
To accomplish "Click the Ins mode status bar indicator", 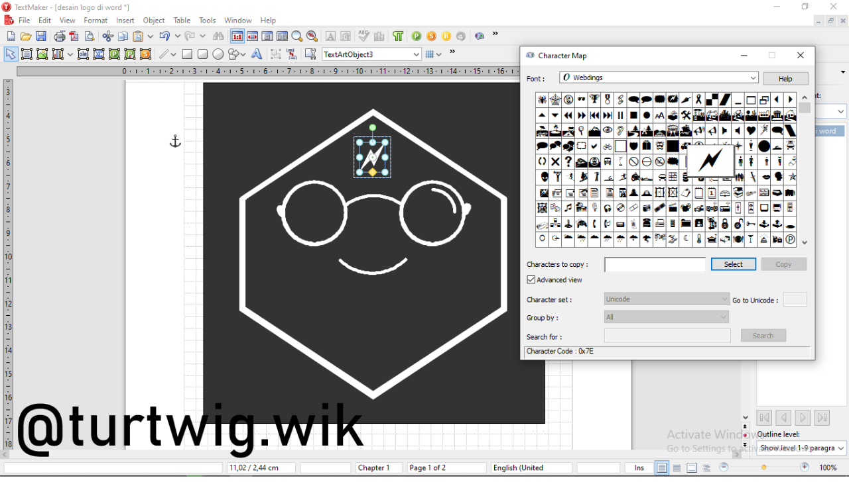I will [639, 467].
